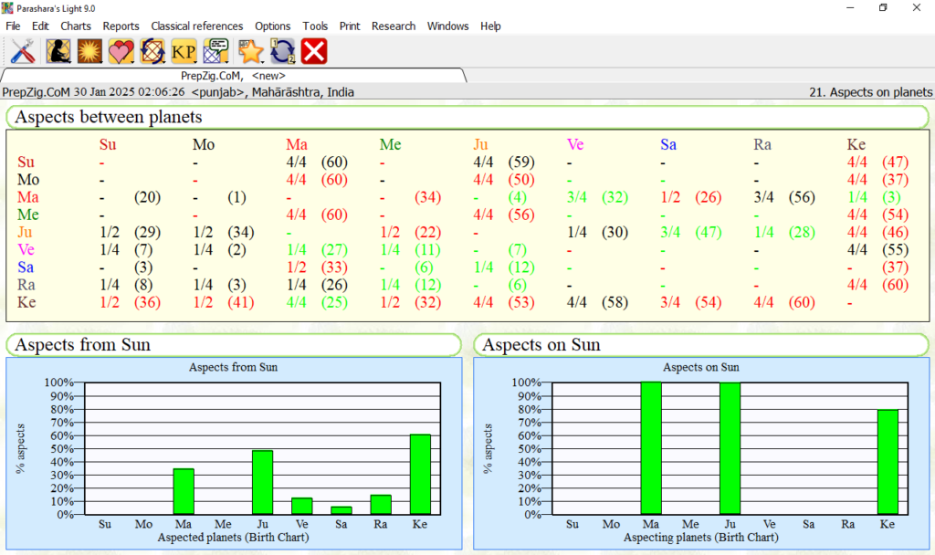Click the sun toolbar icon
Image resolution: width=935 pixels, height=555 pixels.
[89, 51]
